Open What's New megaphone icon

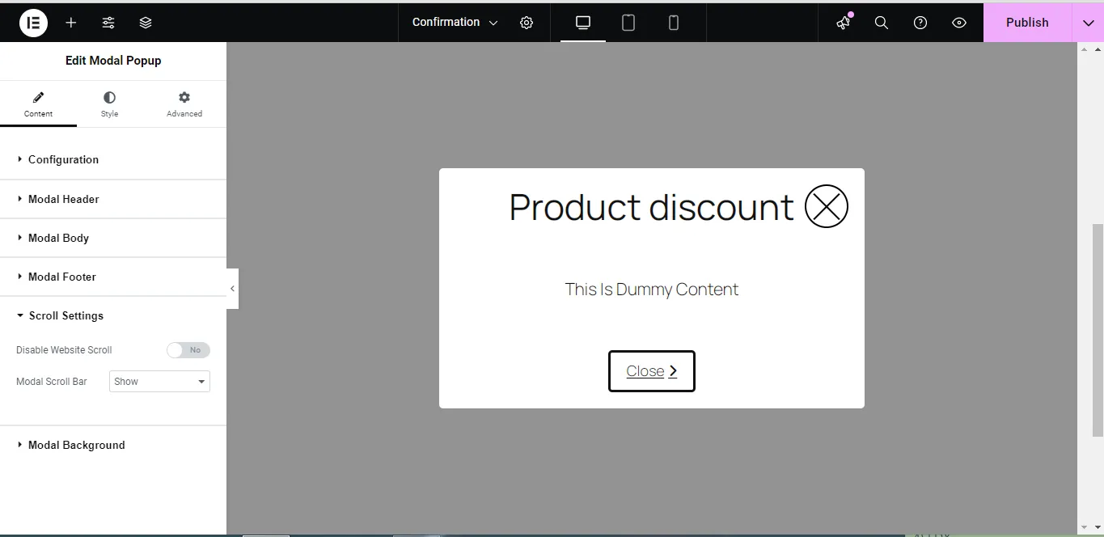(844, 23)
